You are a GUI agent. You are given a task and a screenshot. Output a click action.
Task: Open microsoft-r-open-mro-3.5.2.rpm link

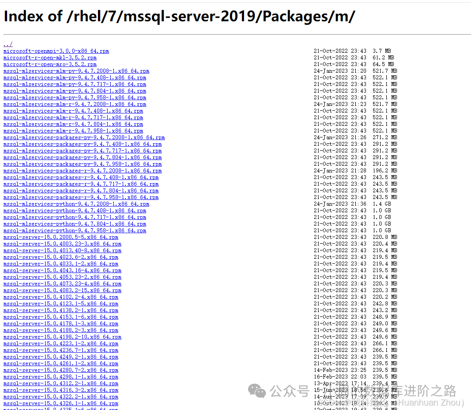click(50, 64)
